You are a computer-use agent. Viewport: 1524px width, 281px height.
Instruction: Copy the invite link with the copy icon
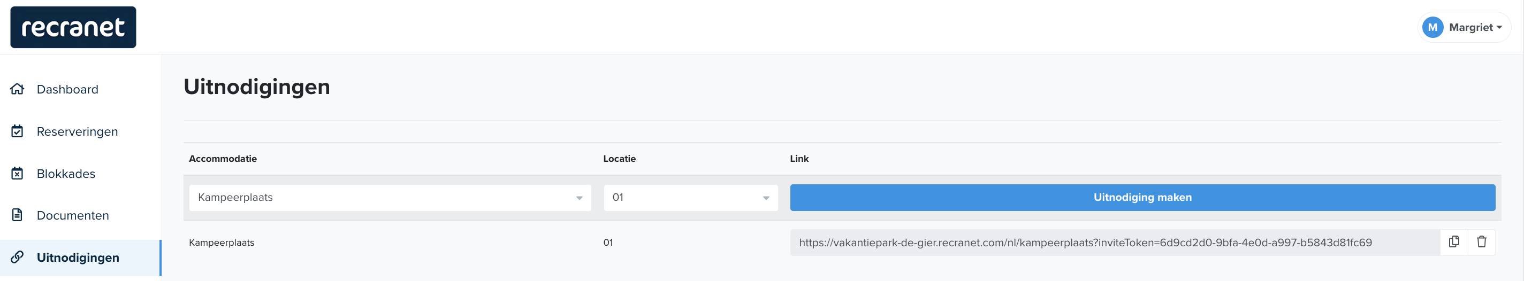pyautogui.click(x=1453, y=242)
